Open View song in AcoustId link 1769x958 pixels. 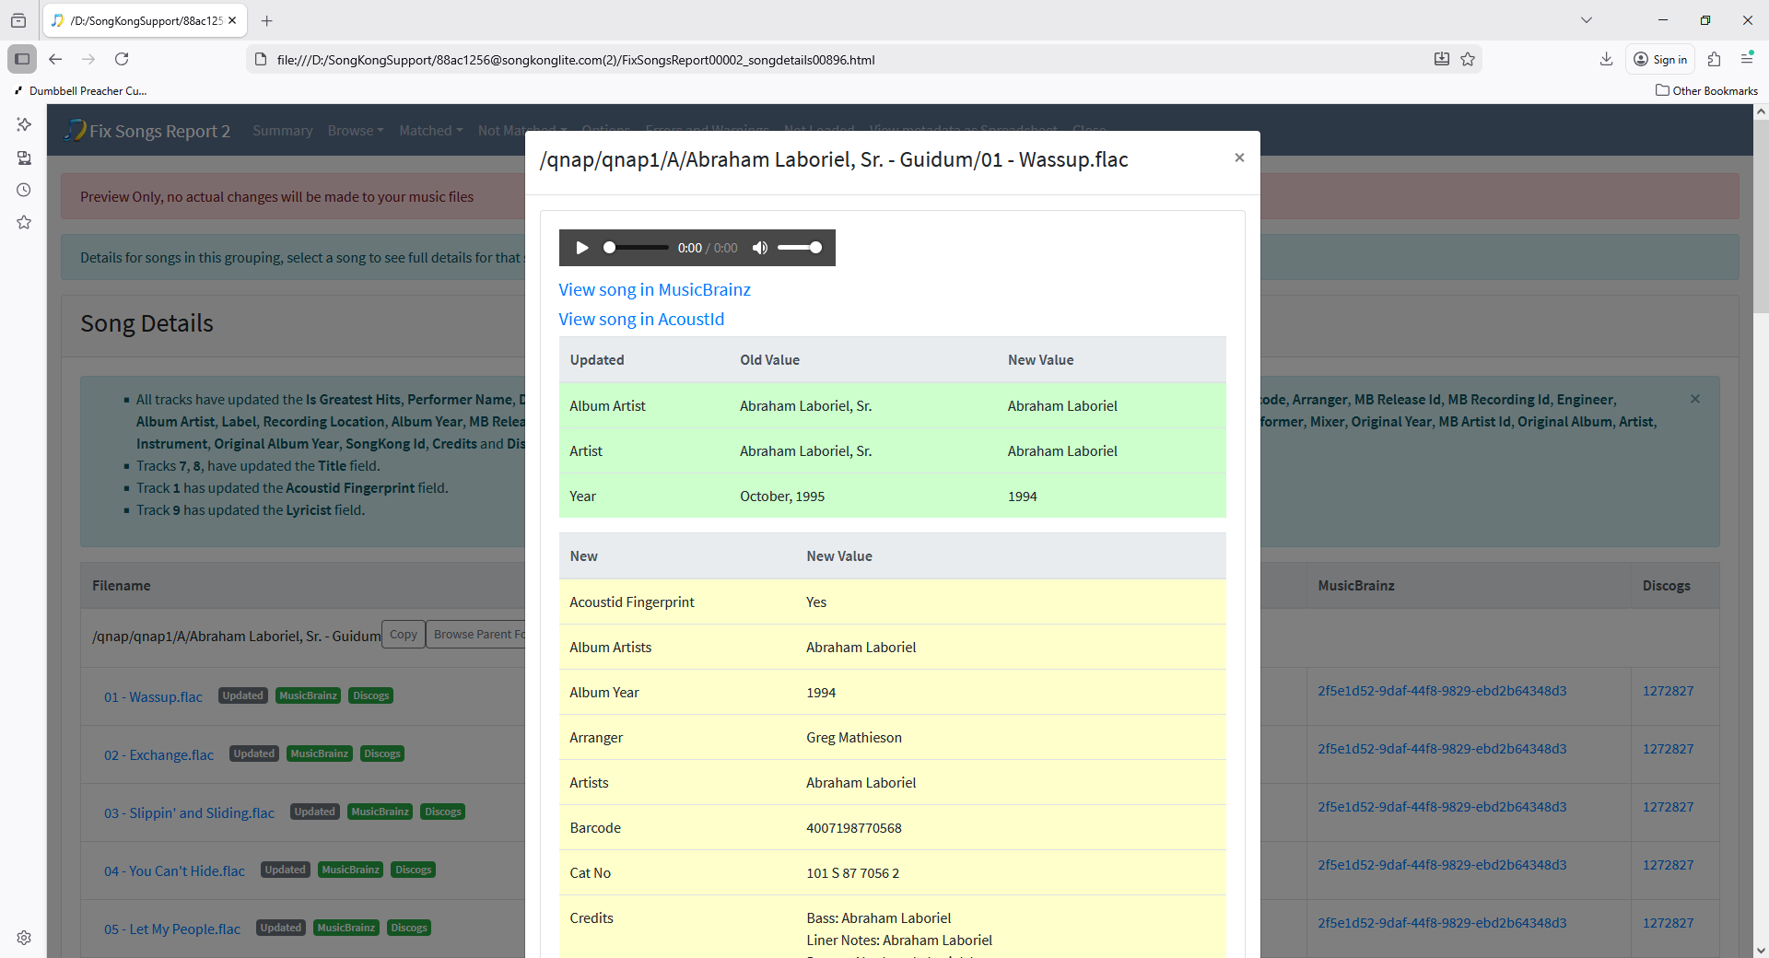pos(641,320)
